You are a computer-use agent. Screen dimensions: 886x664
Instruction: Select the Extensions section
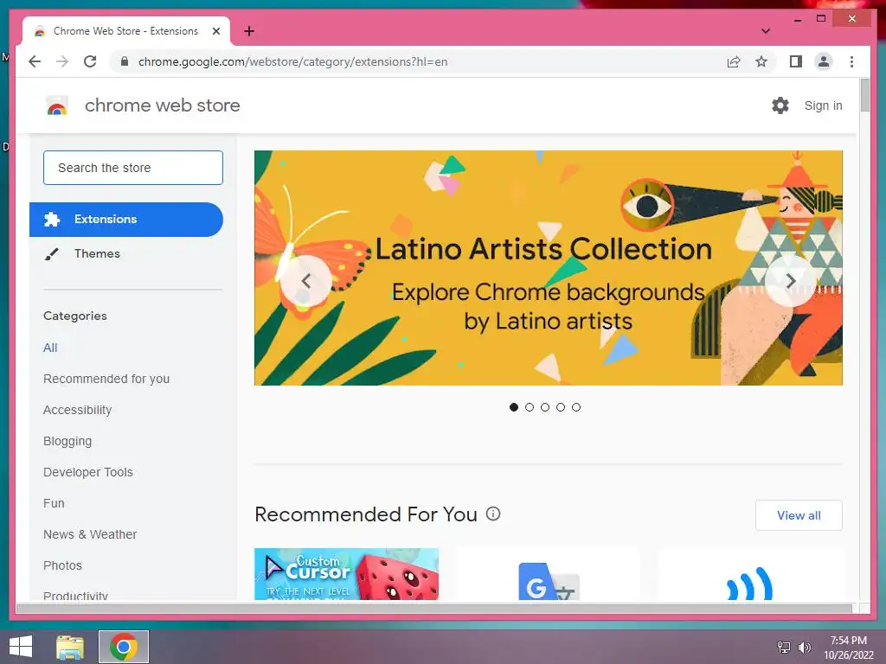[126, 219]
